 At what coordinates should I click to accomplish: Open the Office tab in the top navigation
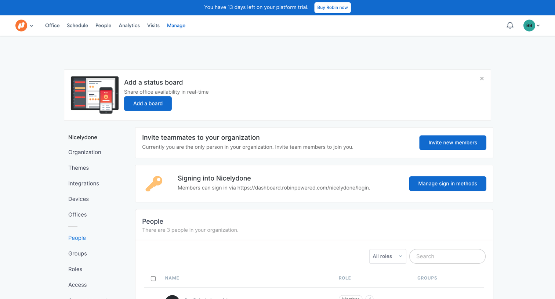[52, 25]
